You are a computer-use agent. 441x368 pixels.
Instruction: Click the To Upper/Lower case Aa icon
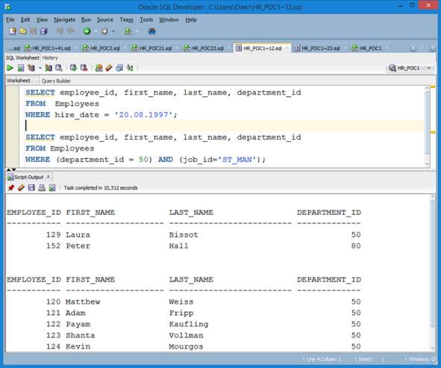click(130, 68)
